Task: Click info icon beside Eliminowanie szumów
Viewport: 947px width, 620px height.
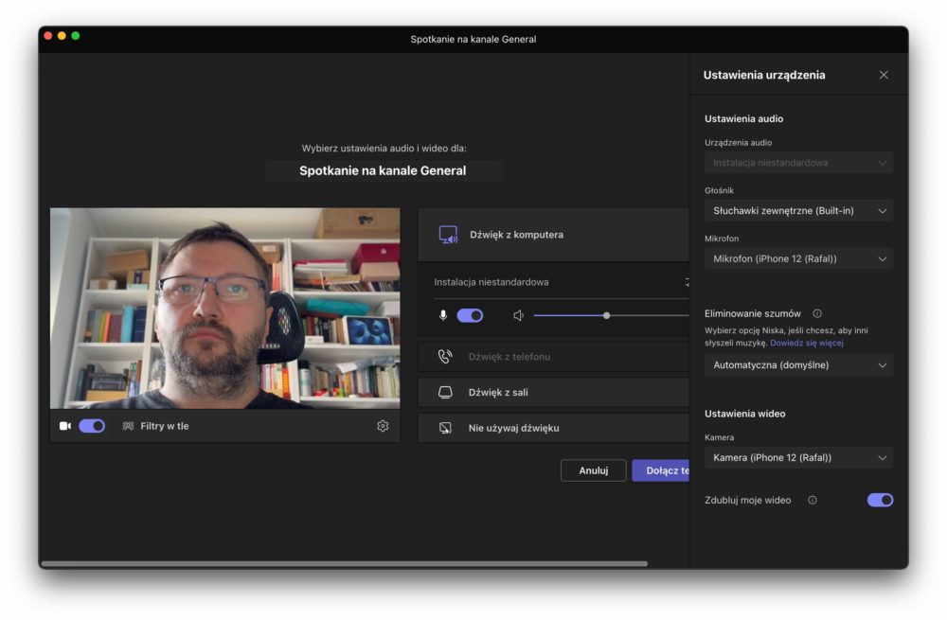Action: click(x=817, y=314)
